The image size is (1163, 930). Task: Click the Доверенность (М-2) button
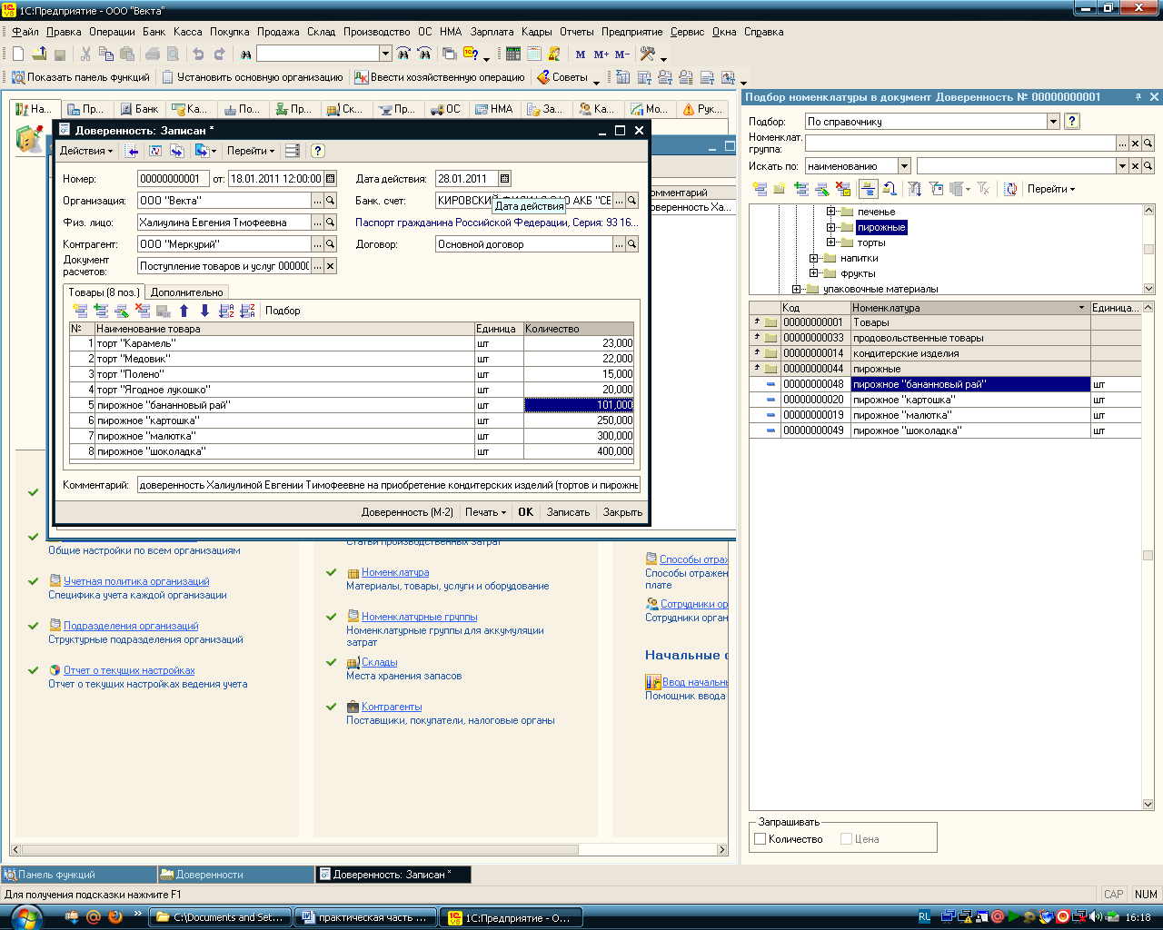[407, 512]
